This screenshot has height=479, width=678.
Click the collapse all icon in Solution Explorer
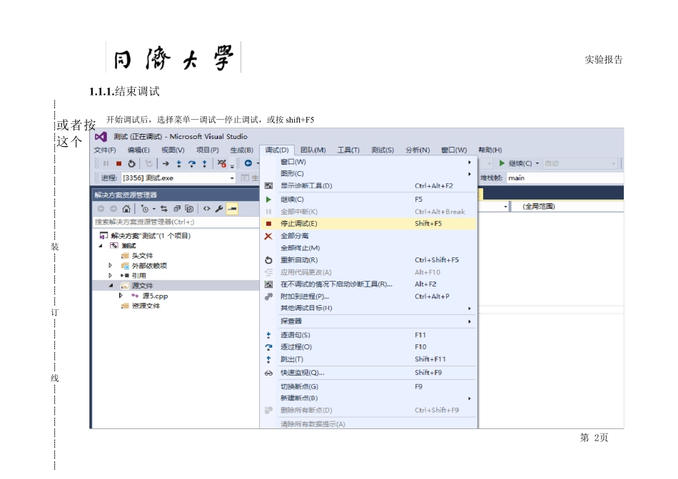click(x=176, y=209)
